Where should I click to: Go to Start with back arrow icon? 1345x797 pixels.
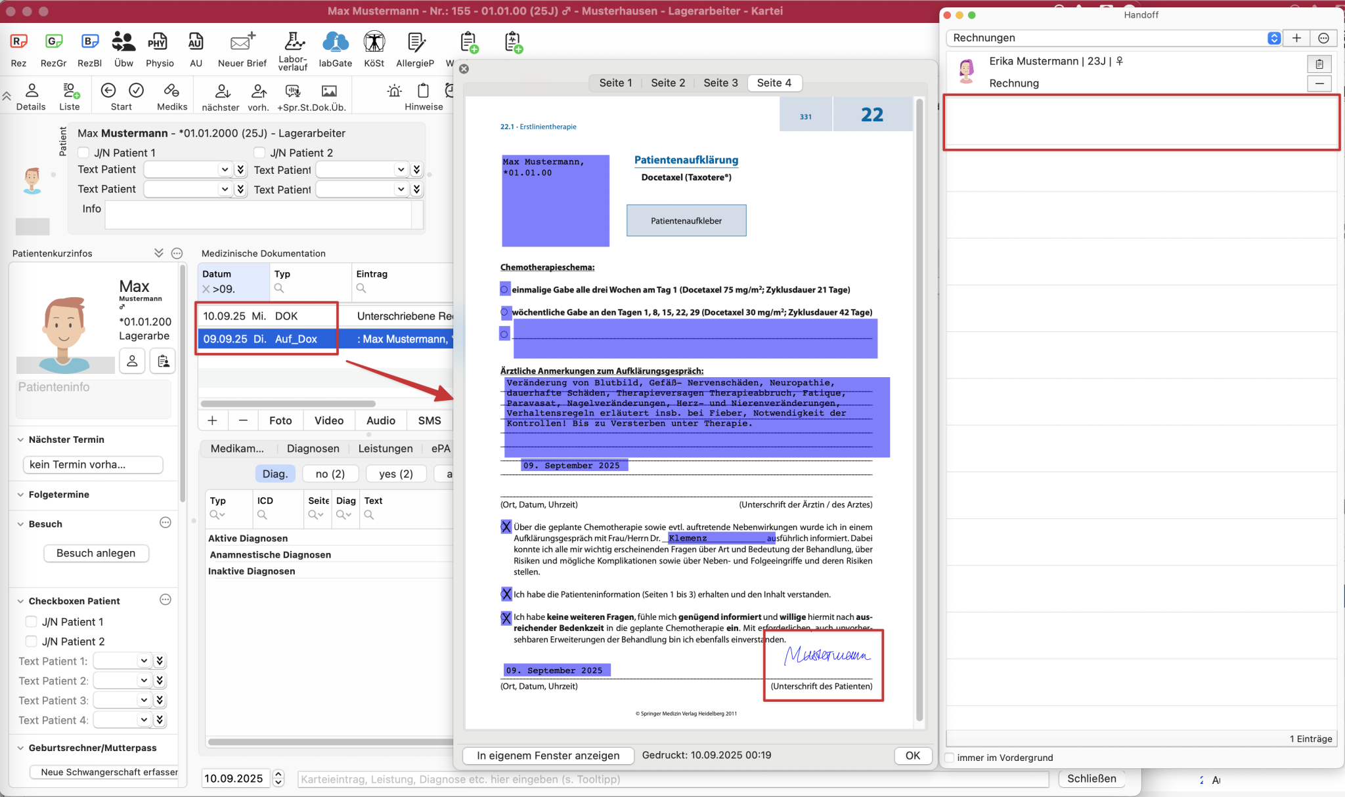[108, 90]
